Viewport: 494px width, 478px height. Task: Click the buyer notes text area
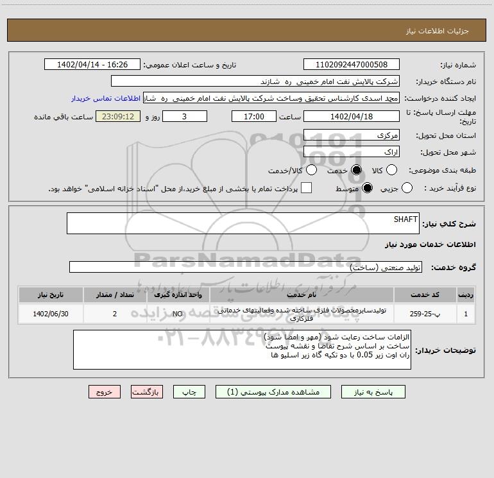coord(242,350)
